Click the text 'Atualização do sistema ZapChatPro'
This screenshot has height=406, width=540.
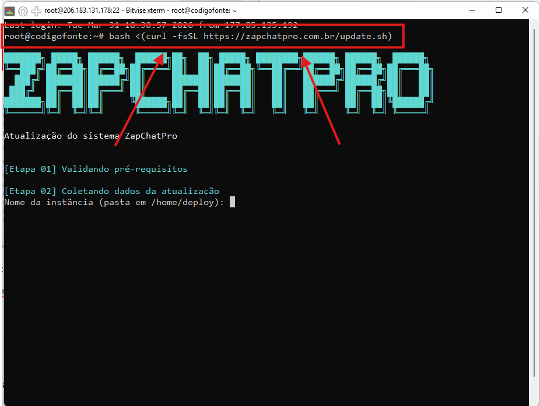click(x=90, y=136)
